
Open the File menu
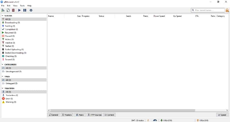pos(3,5)
